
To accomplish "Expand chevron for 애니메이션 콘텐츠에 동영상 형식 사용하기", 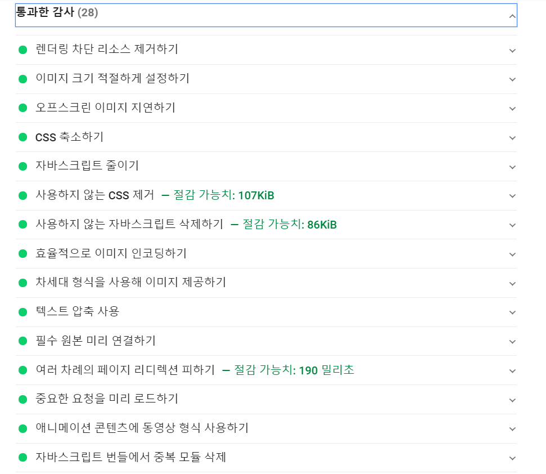I will 512,430.
